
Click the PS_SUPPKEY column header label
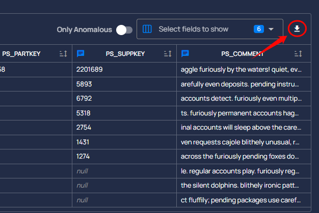[125, 54]
